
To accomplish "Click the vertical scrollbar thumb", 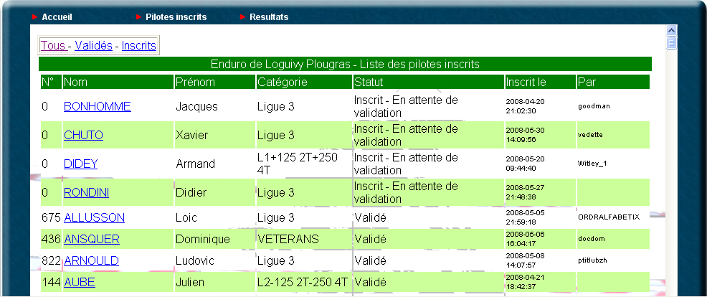I will [671, 43].
